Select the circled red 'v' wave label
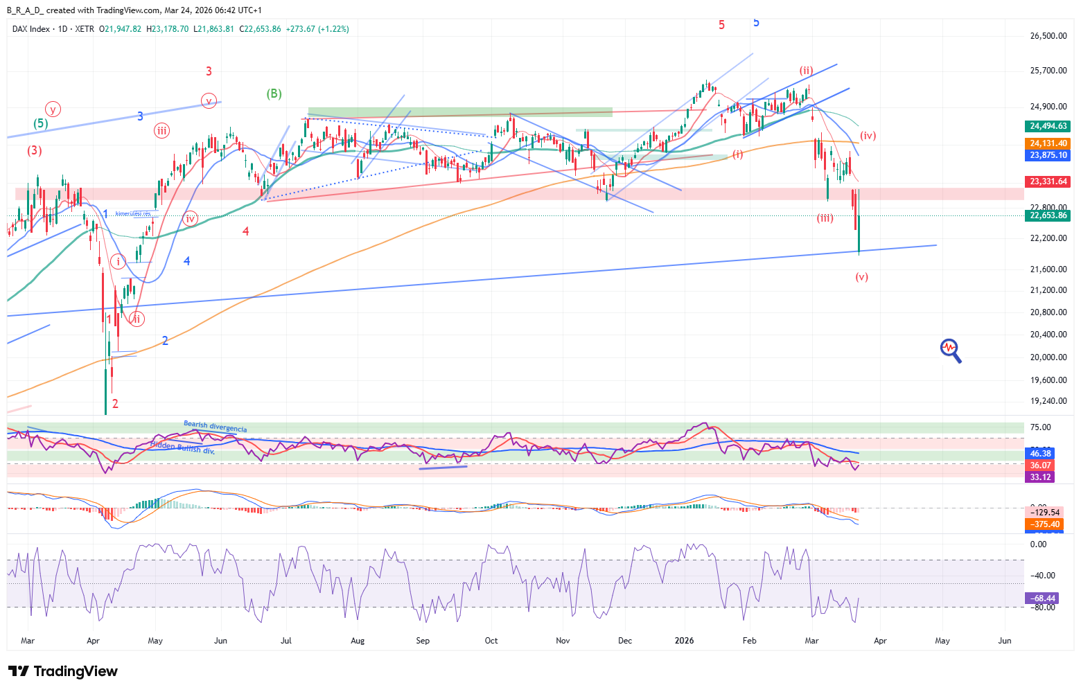 coord(209,100)
